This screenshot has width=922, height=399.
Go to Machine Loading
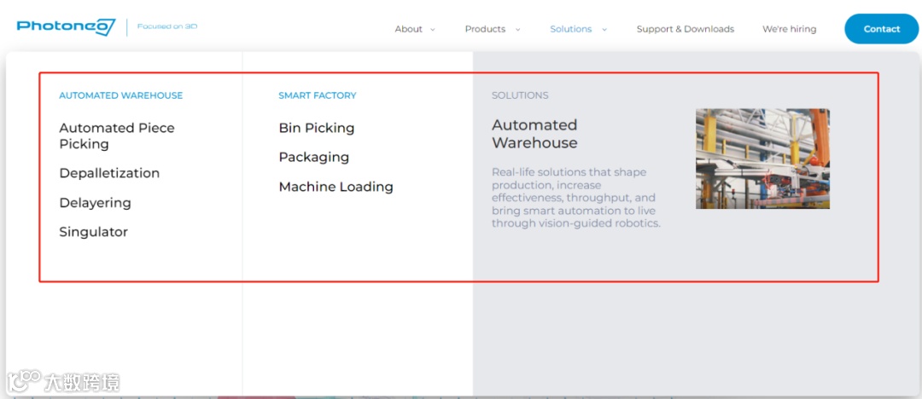point(336,187)
